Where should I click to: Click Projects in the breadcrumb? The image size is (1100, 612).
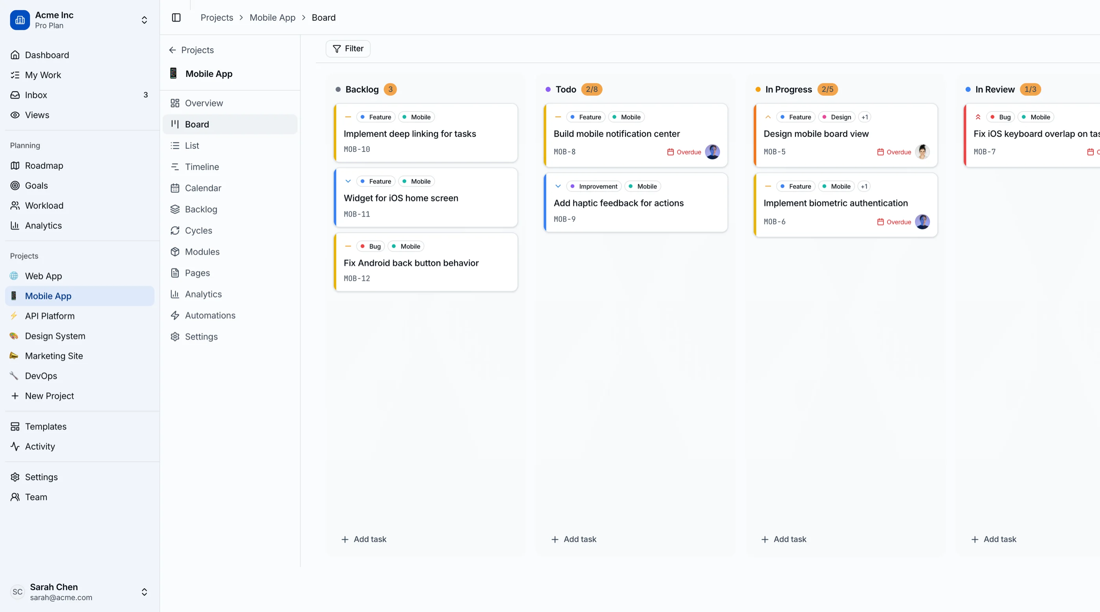click(217, 18)
